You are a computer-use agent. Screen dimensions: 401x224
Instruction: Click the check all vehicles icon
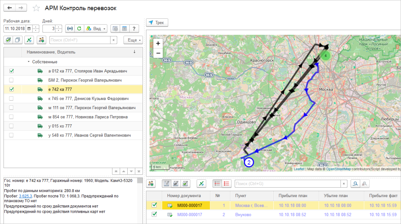point(8,40)
